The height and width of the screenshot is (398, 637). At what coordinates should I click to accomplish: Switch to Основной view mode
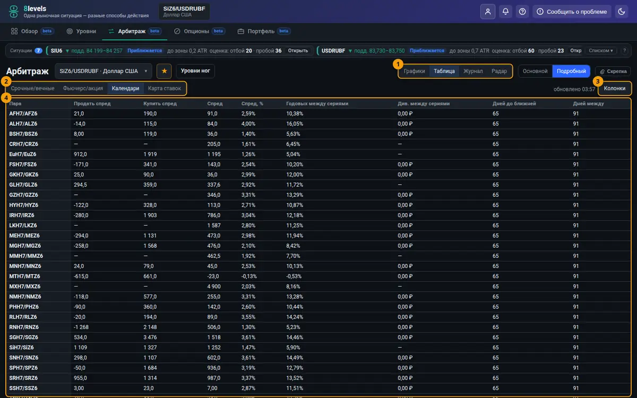tap(535, 71)
